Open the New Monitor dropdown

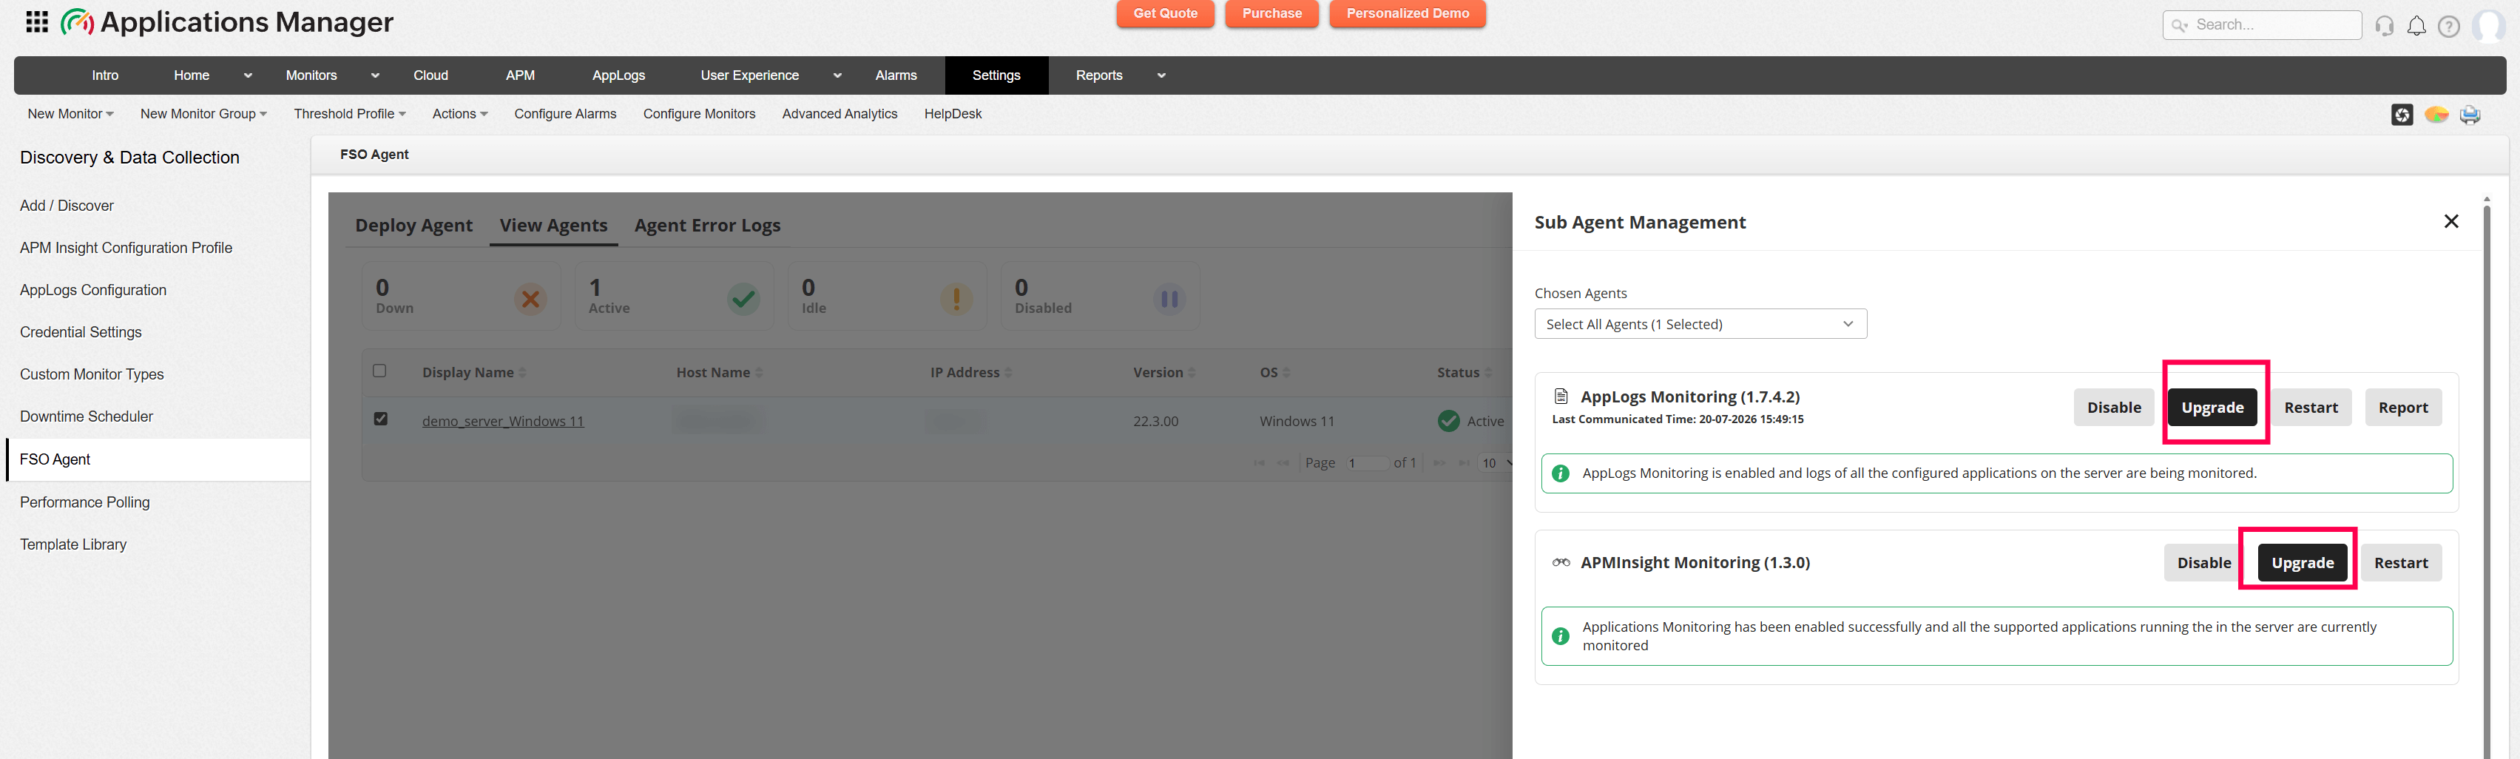coord(70,113)
